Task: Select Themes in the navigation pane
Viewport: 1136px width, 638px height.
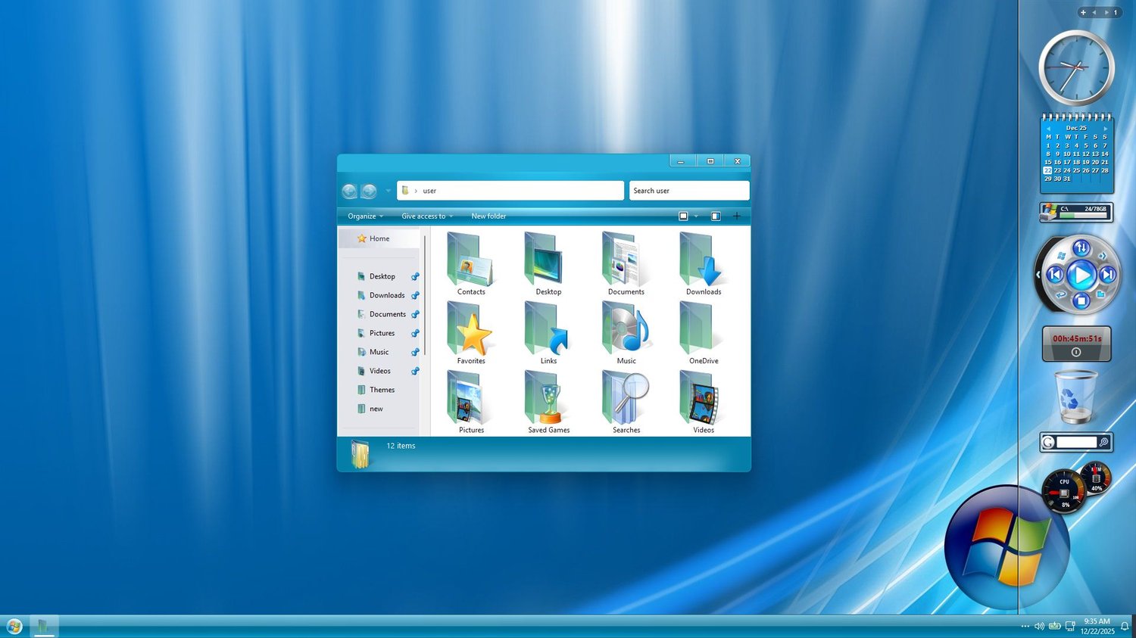Action: [x=376, y=391]
